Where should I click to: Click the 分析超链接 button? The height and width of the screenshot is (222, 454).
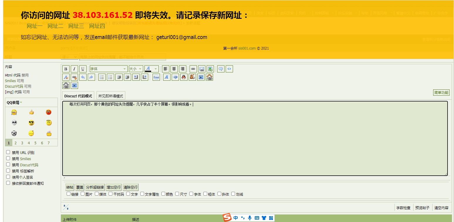pyautogui.click(x=95, y=187)
